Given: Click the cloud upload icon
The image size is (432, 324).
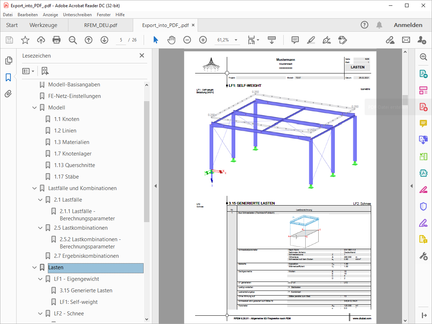Looking at the screenshot, I should click(x=41, y=40).
